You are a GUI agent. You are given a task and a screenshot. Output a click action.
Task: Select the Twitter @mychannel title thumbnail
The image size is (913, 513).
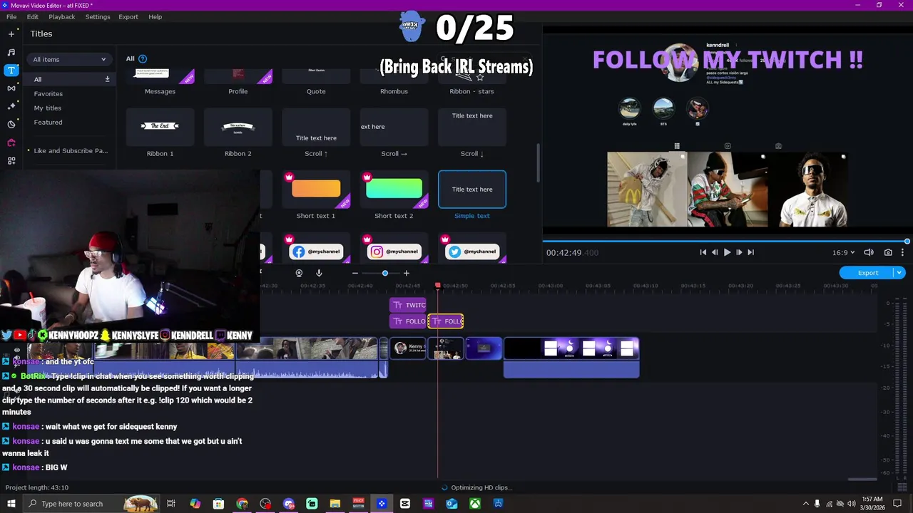(472, 248)
